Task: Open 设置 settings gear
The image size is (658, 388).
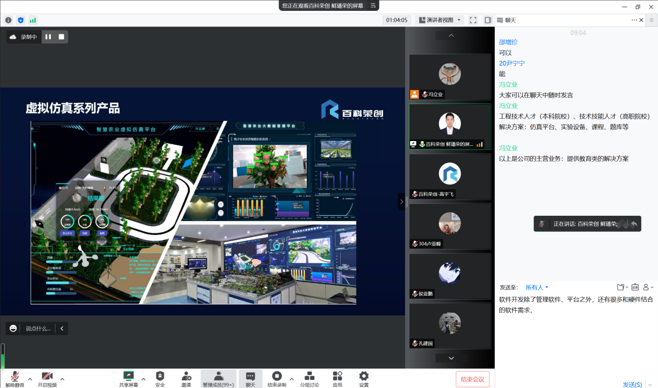Action: pyautogui.click(x=364, y=379)
